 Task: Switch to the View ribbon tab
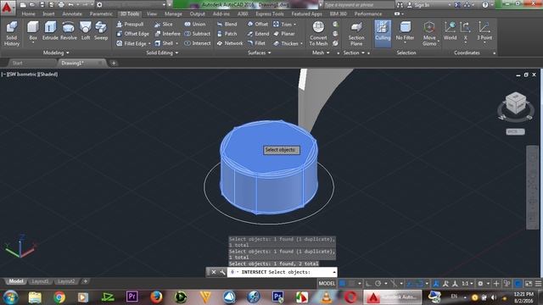(151, 14)
